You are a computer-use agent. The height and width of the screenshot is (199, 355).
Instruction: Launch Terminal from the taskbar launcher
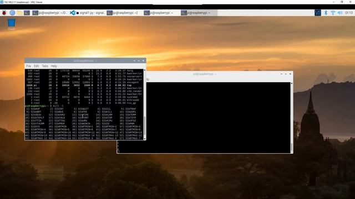tap(27, 13)
